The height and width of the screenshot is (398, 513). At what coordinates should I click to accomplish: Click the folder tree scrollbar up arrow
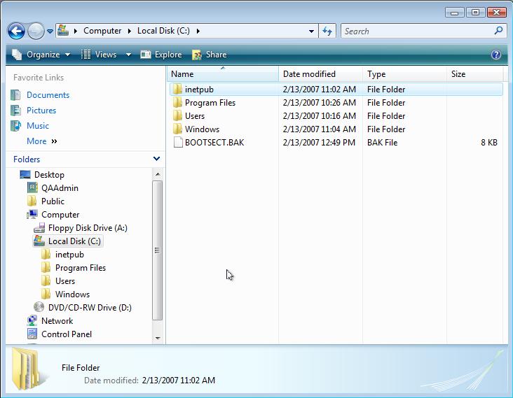tap(158, 174)
